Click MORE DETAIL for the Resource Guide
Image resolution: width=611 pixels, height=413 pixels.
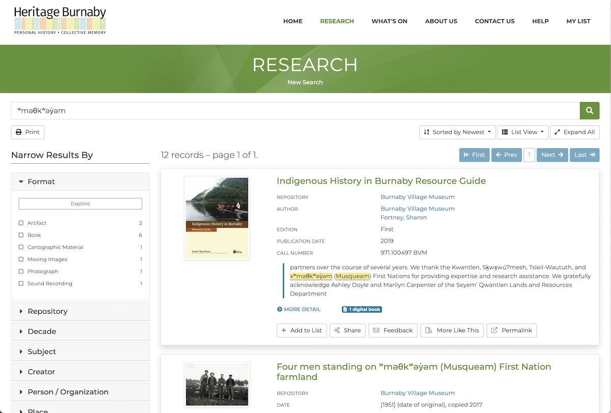click(299, 309)
